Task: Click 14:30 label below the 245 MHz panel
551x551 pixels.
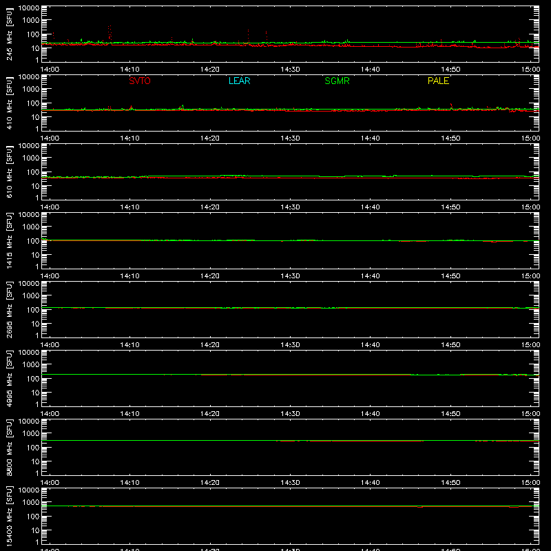Action: pyautogui.click(x=290, y=70)
